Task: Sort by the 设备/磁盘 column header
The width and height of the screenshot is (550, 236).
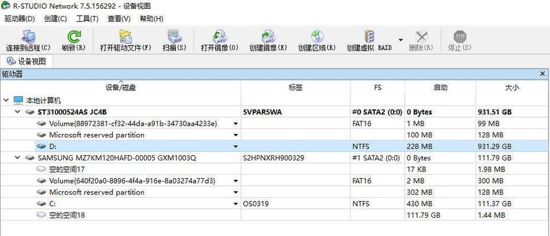Action: pyautogui.click(x=120, y=88)
